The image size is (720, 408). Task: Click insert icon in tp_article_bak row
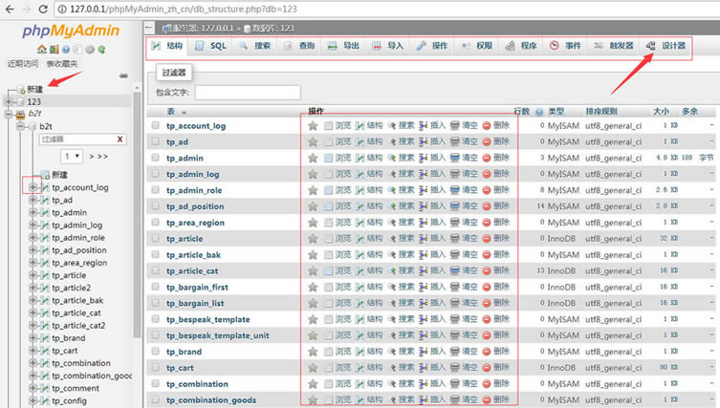pyautogui.click(x=424, y=255)
